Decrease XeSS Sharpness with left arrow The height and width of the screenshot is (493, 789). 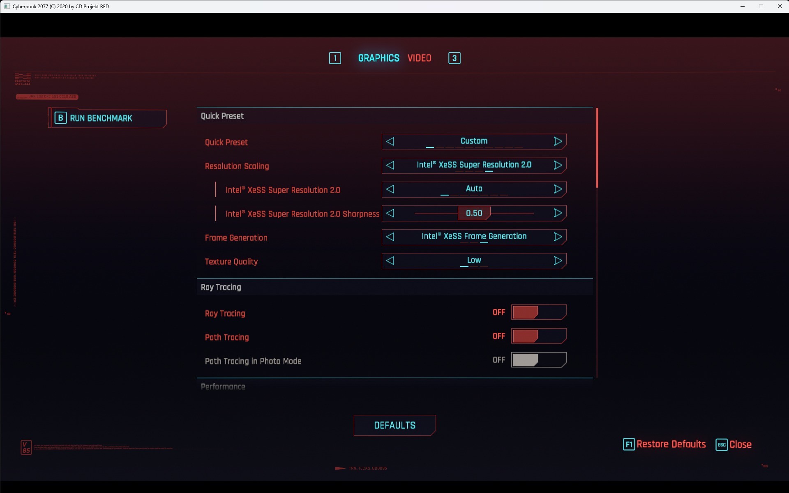tap(390, 213)
